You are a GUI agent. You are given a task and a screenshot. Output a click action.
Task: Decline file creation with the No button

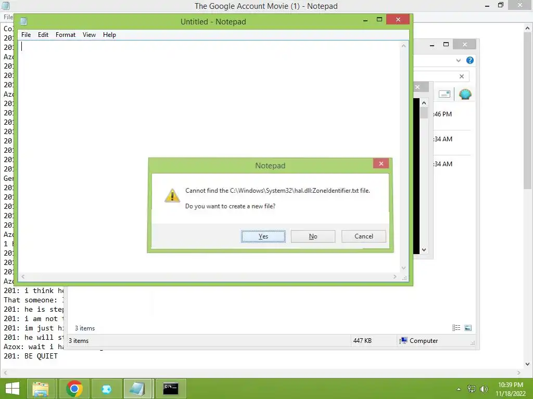[x=313, y=236]
